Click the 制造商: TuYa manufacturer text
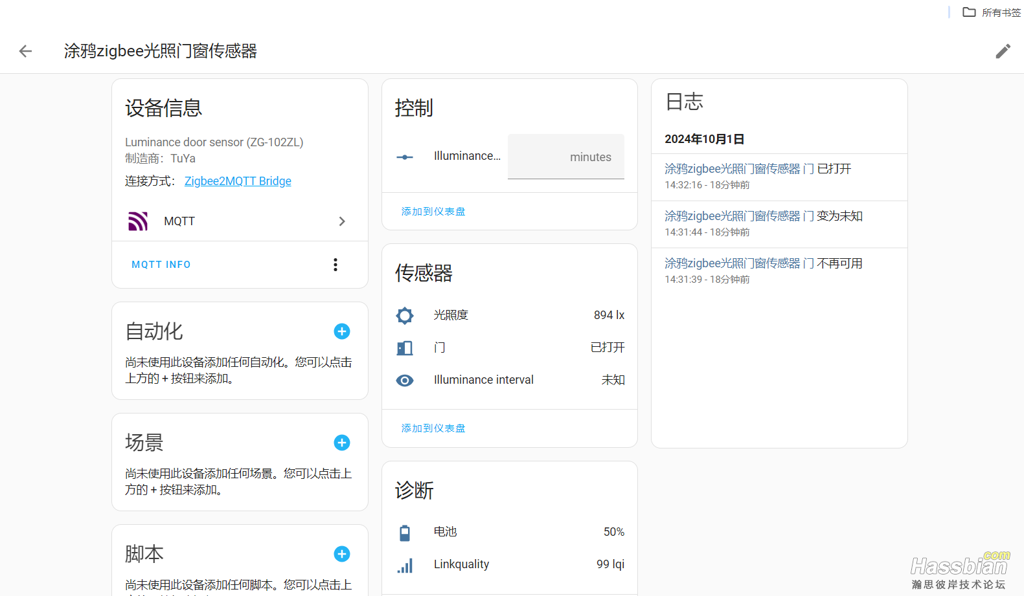This screenshot has width=1024, height=596. (x=160, y=159)
